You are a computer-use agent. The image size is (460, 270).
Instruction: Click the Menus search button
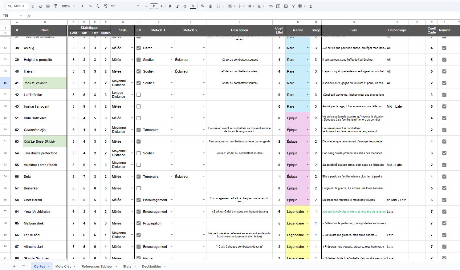(x=17, y=6)
